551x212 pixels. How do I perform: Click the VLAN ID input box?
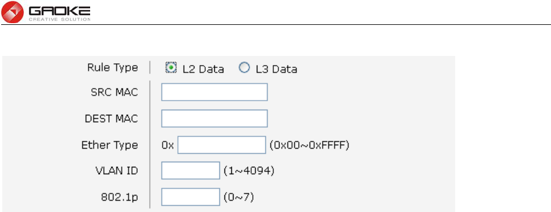[190, 171]
